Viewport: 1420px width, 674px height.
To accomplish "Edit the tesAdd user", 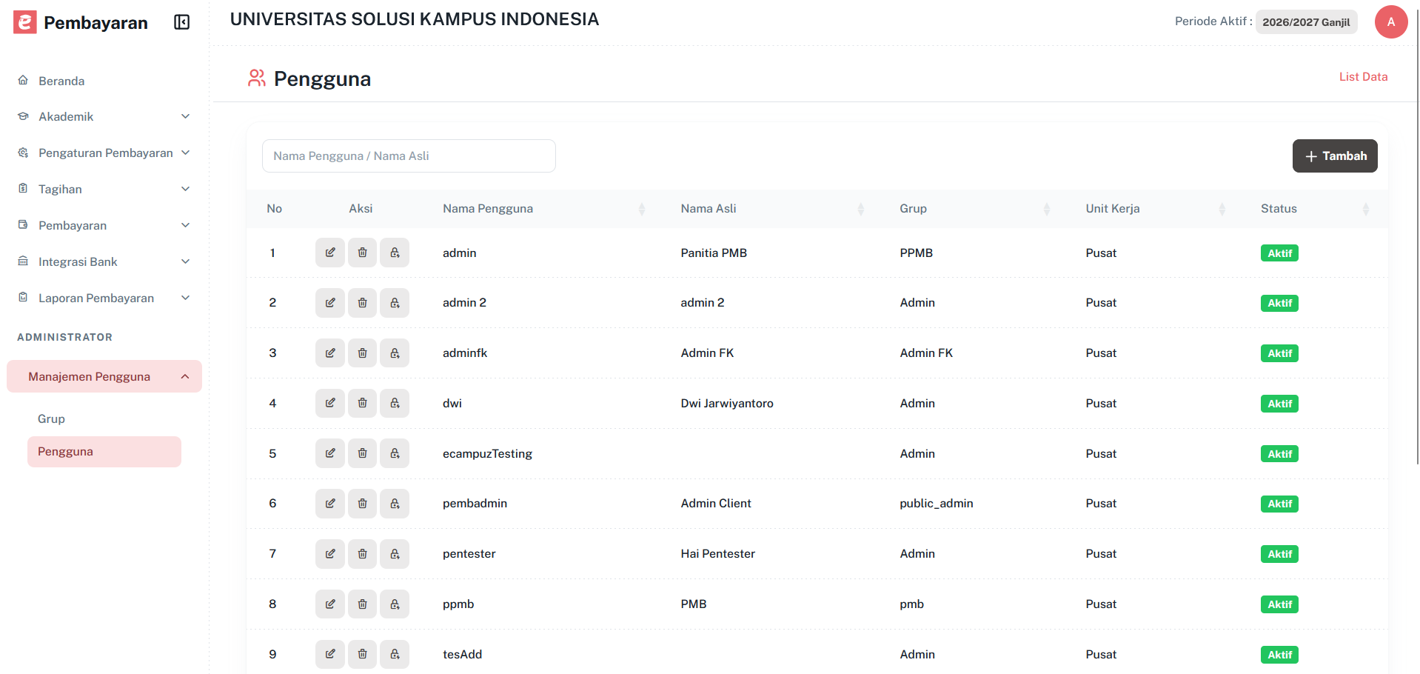I will [330, 654].
